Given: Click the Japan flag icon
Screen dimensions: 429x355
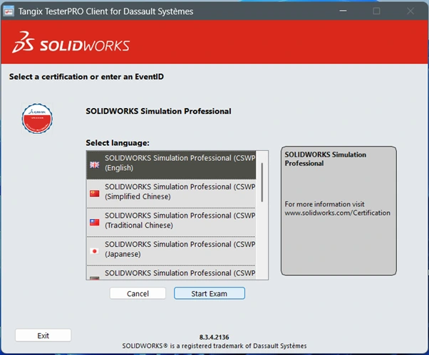Looking at the screenshot, I should pos(95,251).
